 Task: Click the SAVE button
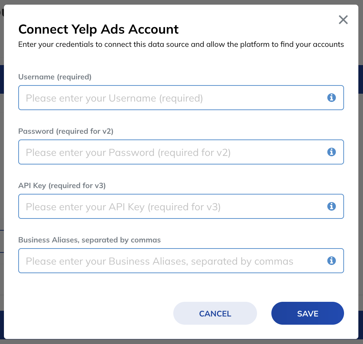pyautogui.click(x=308, y=313)
